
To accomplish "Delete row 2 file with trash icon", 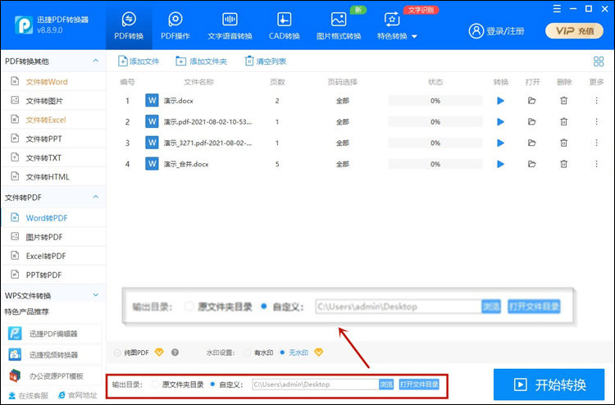I will (x=563, y=122).
